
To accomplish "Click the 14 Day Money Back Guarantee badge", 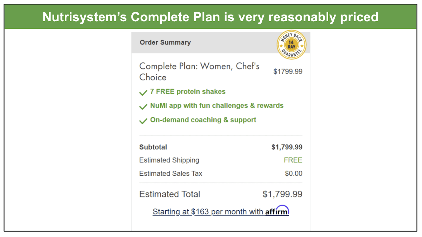I will pyautogui.click(x=291, y=45).
